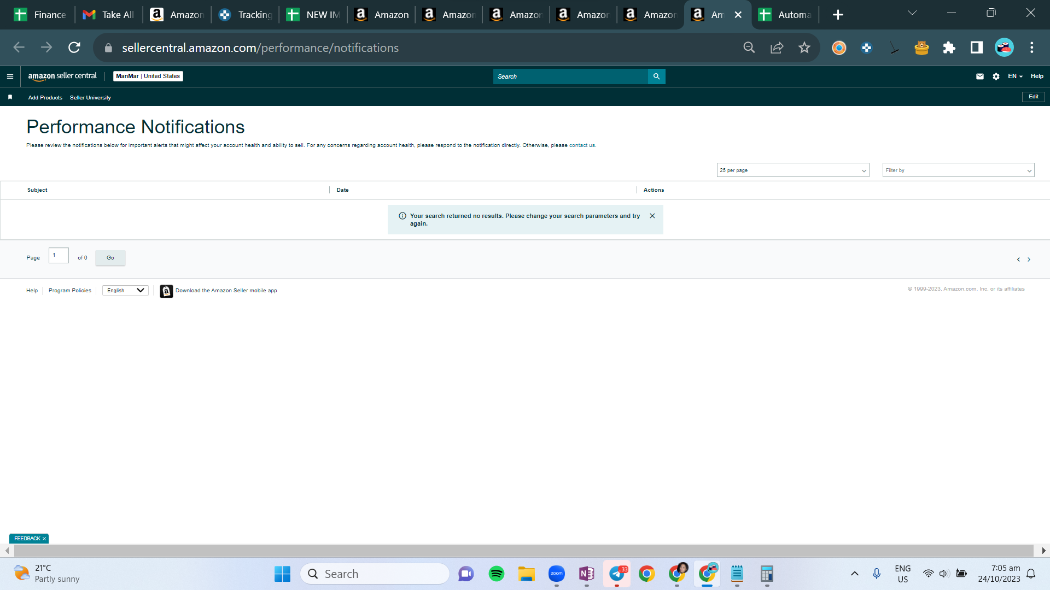Open the Seller Central messages envelope

(x=980, y=76)
